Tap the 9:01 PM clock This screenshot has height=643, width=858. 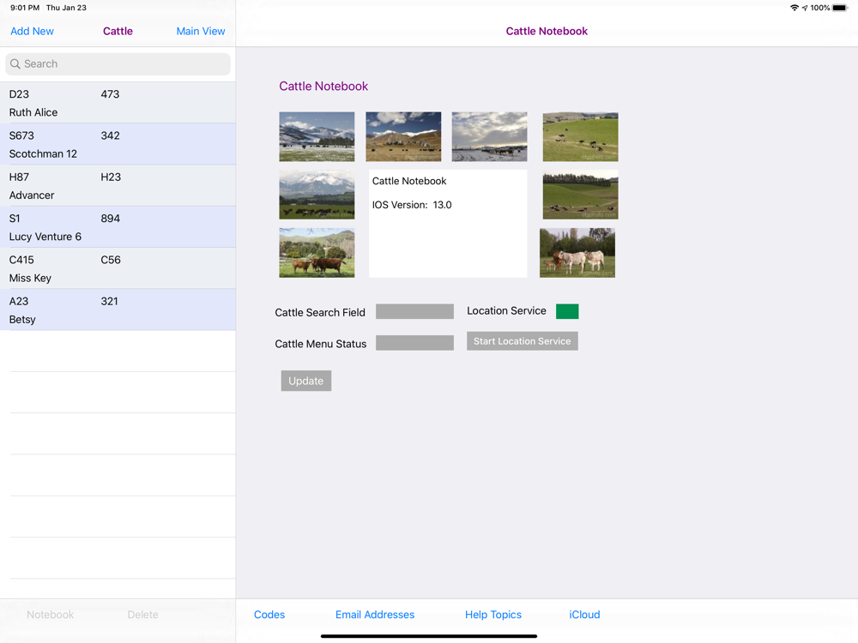(x=25, y=8)
